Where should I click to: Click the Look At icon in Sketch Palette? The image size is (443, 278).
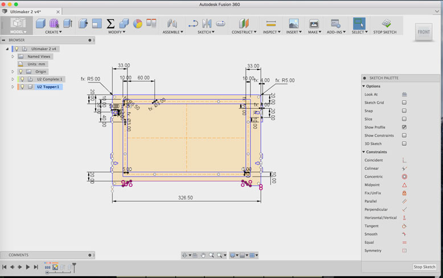pyautogui.click(x=404, y=95)
